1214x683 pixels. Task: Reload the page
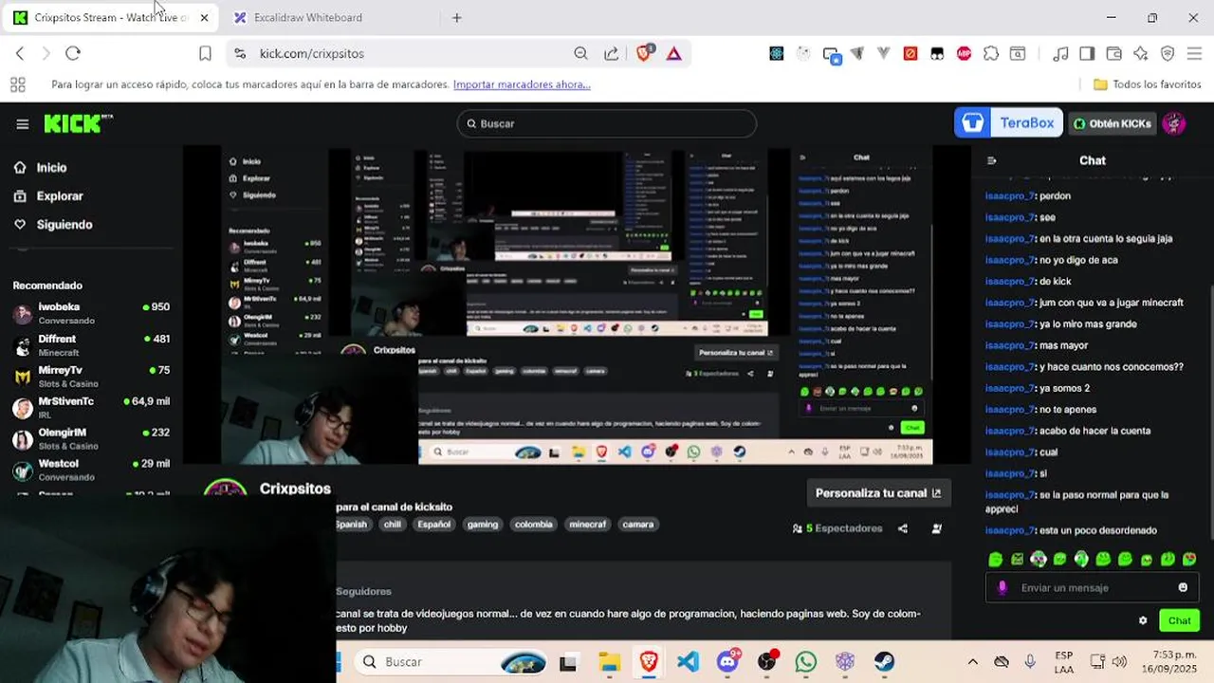click(x=73, y=53)
